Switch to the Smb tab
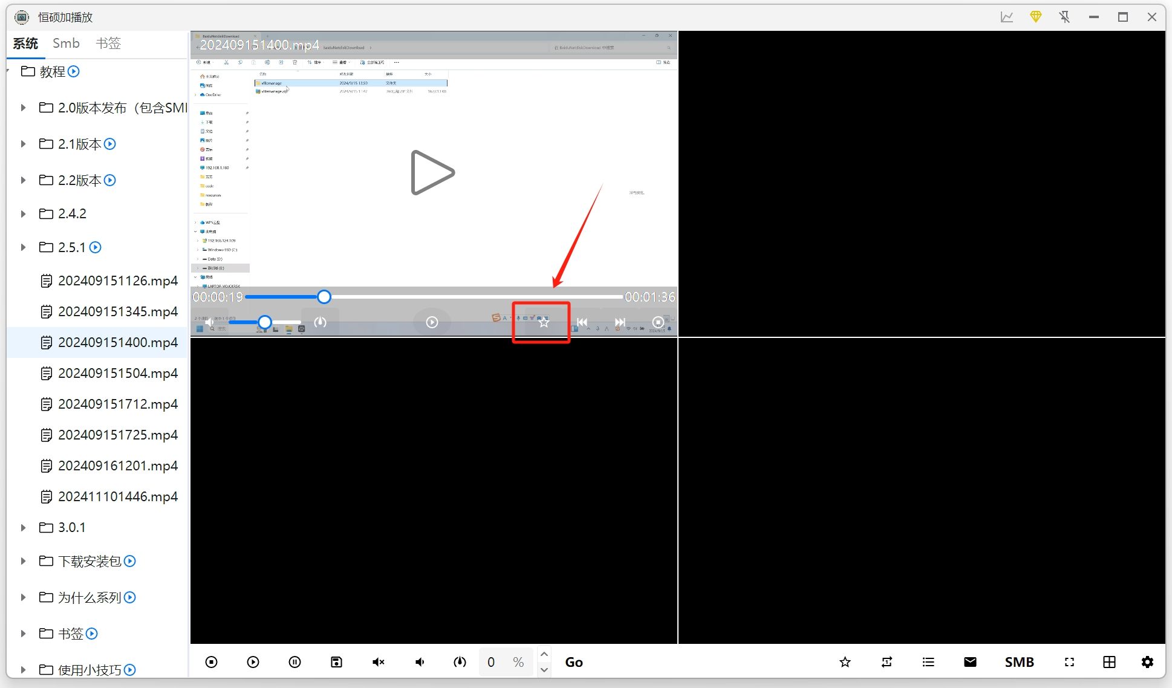Viewport: 1172px width, 688px height. (x=66, y=44)
